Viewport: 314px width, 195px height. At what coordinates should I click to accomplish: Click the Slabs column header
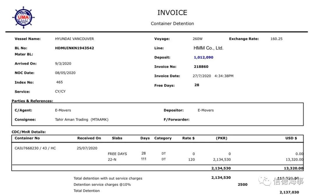117,138
